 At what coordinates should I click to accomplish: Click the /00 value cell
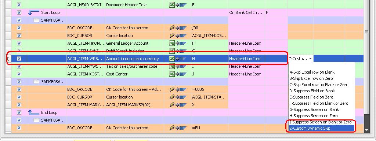coord(209,28)
